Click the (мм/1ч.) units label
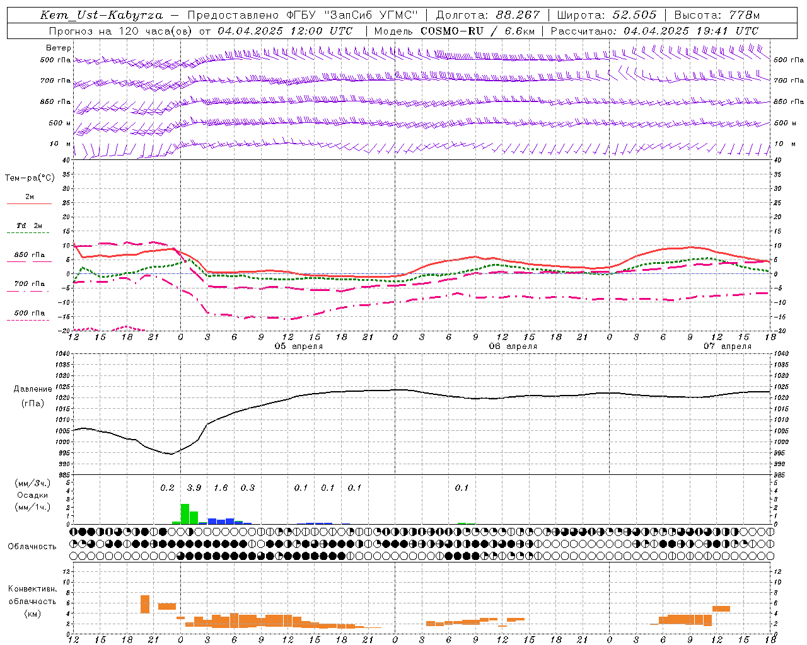The width and height of the screenshot is (807, 645). (32, 507)
